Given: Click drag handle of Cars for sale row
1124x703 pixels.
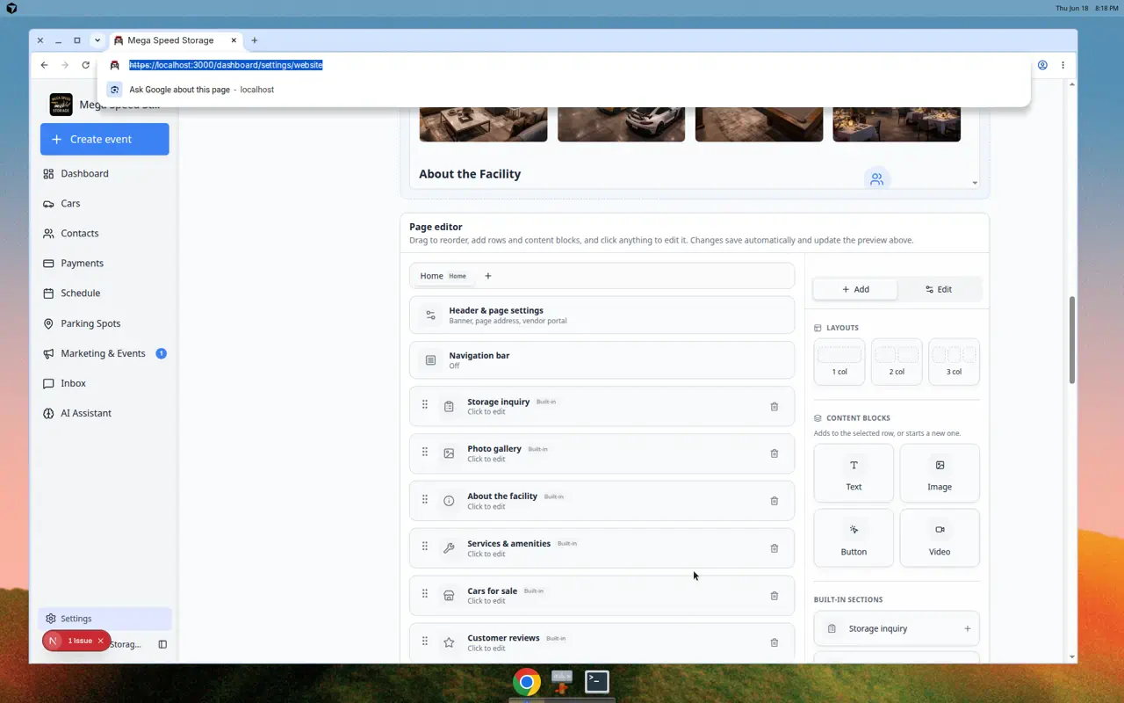Looking at the screenshot, I should pos(425,594).
